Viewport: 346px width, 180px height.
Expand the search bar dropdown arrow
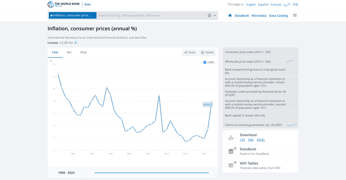tap(215, 16)
